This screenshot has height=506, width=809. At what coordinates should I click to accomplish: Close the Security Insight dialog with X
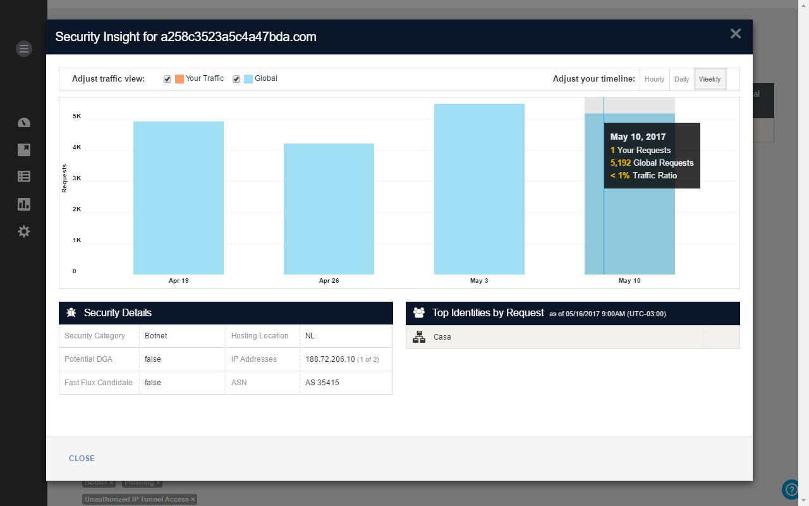tap(736, 34)
